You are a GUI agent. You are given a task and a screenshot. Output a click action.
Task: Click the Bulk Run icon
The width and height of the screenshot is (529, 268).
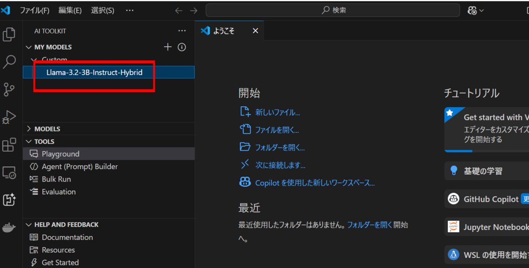(34, 179)
